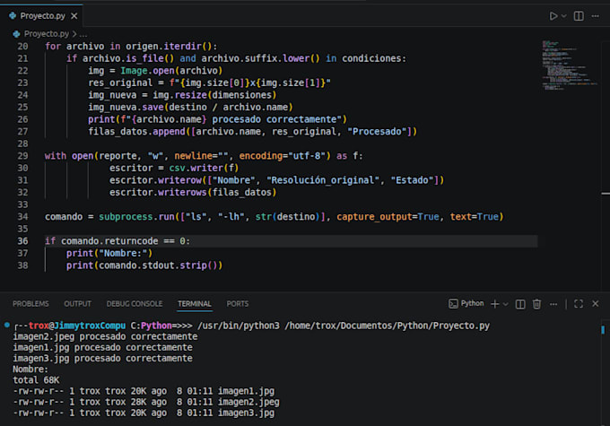
Task: Click 'img.resize(dimensiones)' on line 24
Action: pos(214,95)
